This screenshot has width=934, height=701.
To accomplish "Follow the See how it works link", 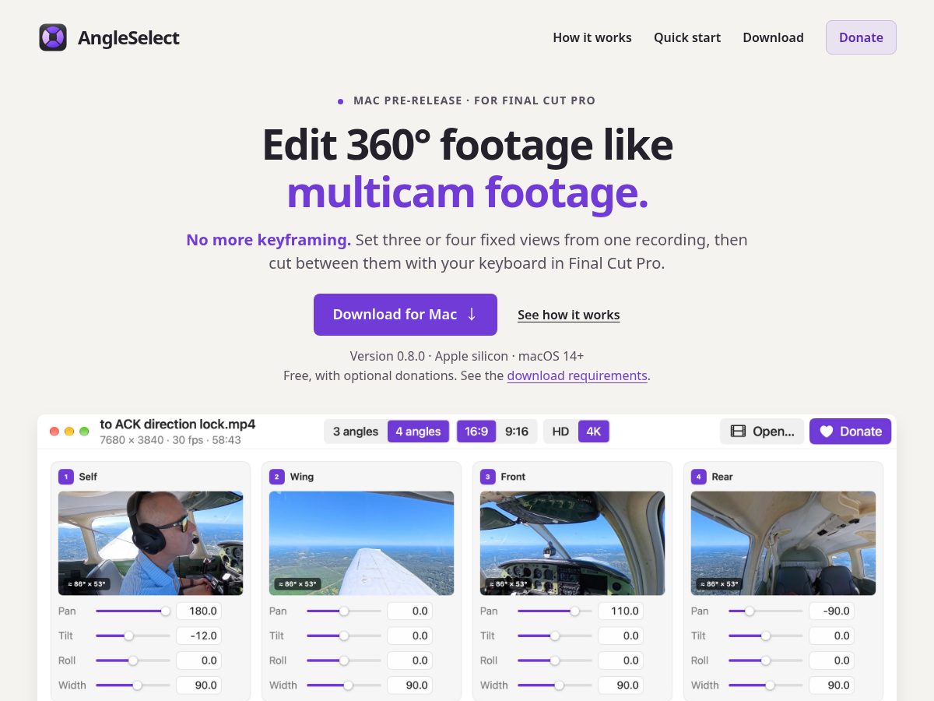I will [569, 315].
